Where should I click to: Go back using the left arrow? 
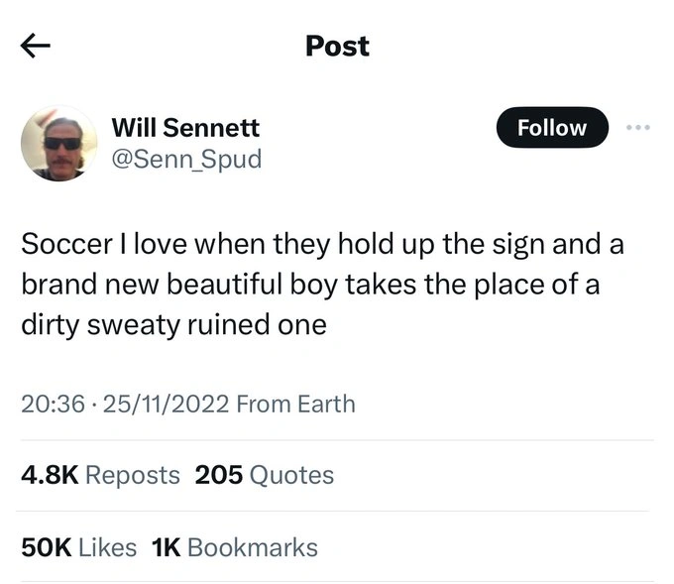point(35,47)
